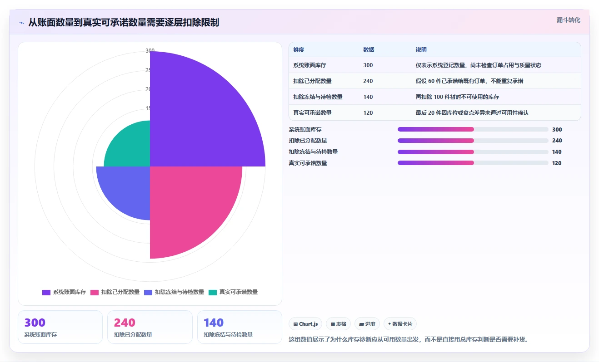
Task: Click the 真实可承诺数量 progress bar
Action: 473,163
